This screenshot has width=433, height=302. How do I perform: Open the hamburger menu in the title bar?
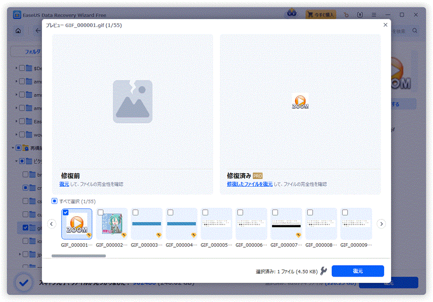pyautogui.click(x=374, y=14)
